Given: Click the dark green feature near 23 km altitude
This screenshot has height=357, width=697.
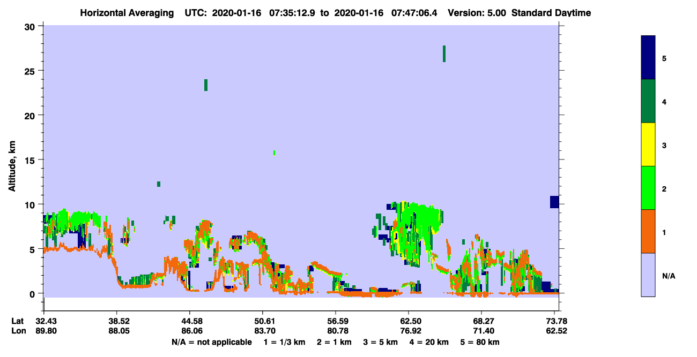Looking at the screenshot, I should point(206,85).
